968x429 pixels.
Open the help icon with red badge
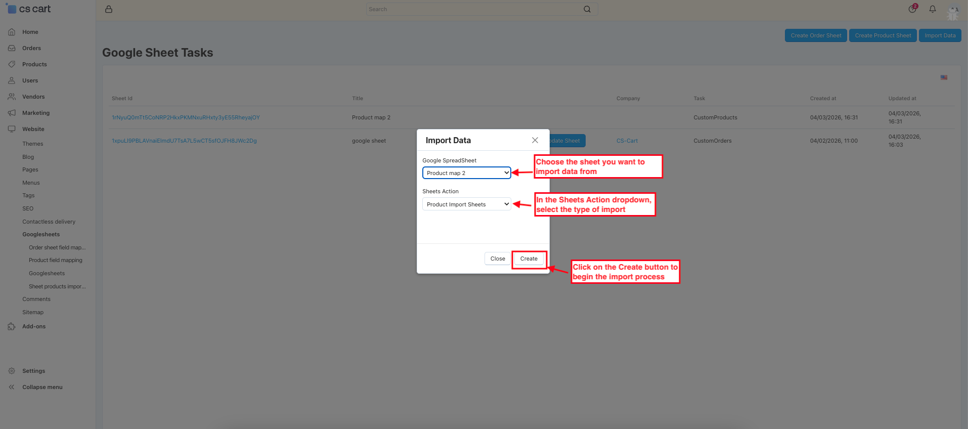pos(912,9)
